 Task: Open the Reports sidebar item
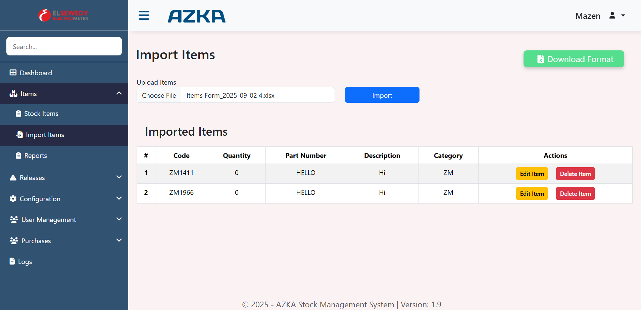pyautogui.click(x=35, y=156)
